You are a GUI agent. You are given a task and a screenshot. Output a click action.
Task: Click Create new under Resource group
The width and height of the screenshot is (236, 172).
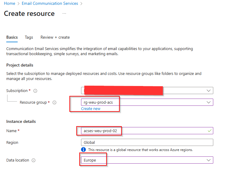pos(91,109)
